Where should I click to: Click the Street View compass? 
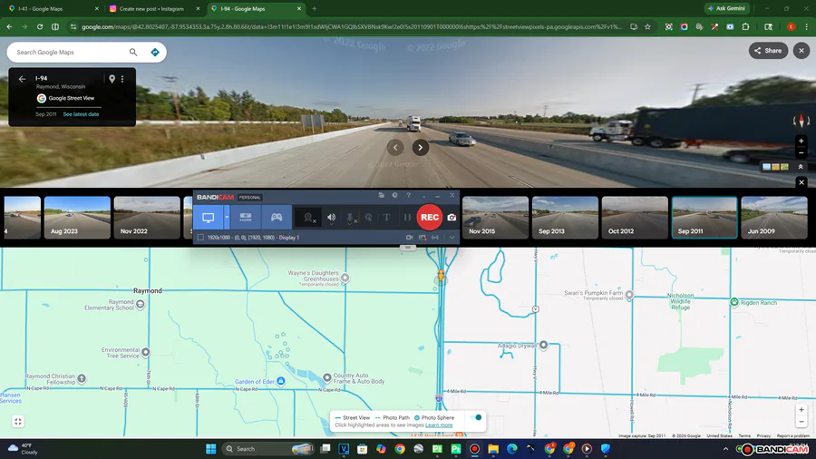[x=801, y=121]
